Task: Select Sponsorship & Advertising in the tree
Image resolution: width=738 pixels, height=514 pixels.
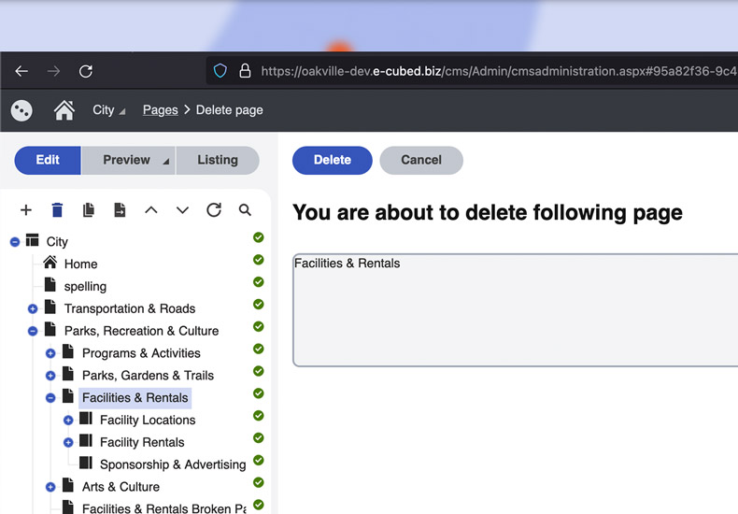Action: (x=173, y=464)
